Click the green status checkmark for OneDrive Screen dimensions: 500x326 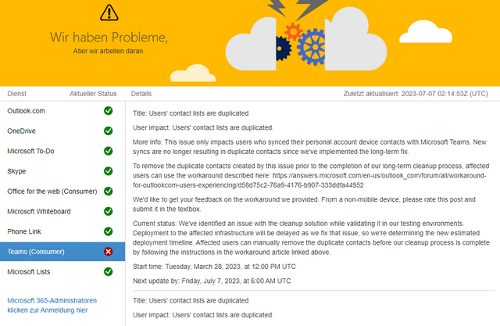click(108, 131)
